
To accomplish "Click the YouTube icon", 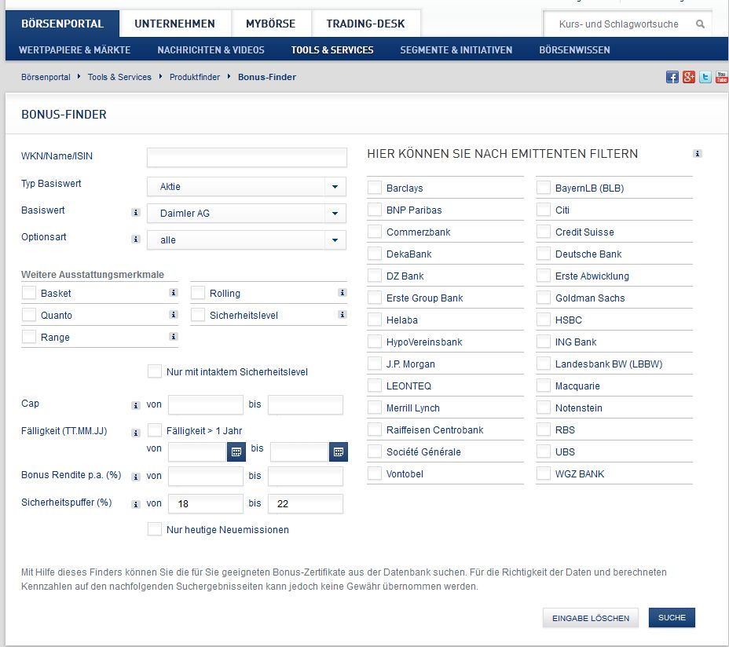I will (722, 77).
